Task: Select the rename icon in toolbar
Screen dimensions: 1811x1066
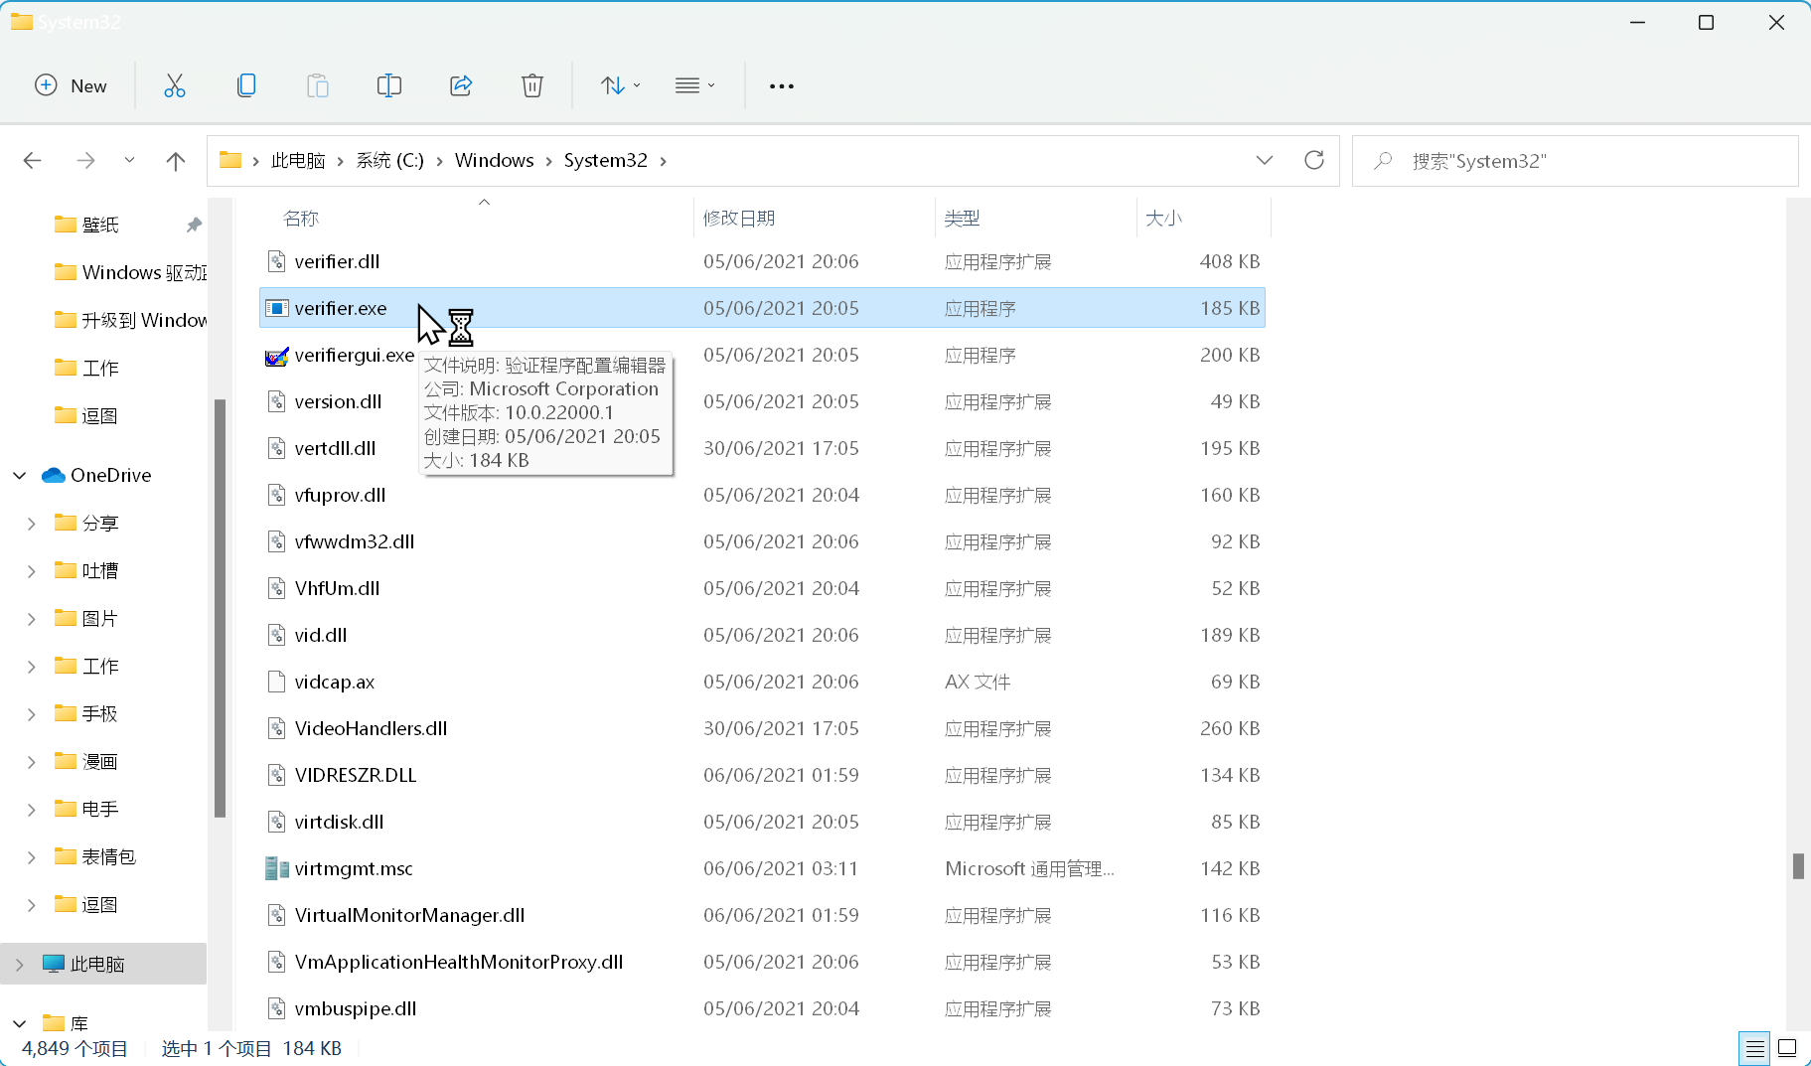Action: coord(388,85)
